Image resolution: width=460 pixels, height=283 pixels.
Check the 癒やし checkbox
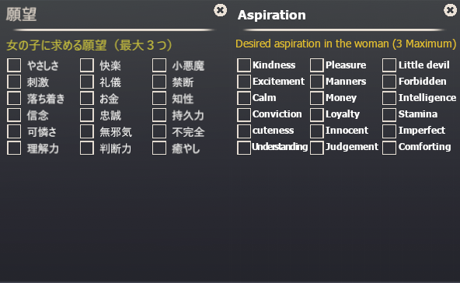pyautogui.click(x=159, y=148)
